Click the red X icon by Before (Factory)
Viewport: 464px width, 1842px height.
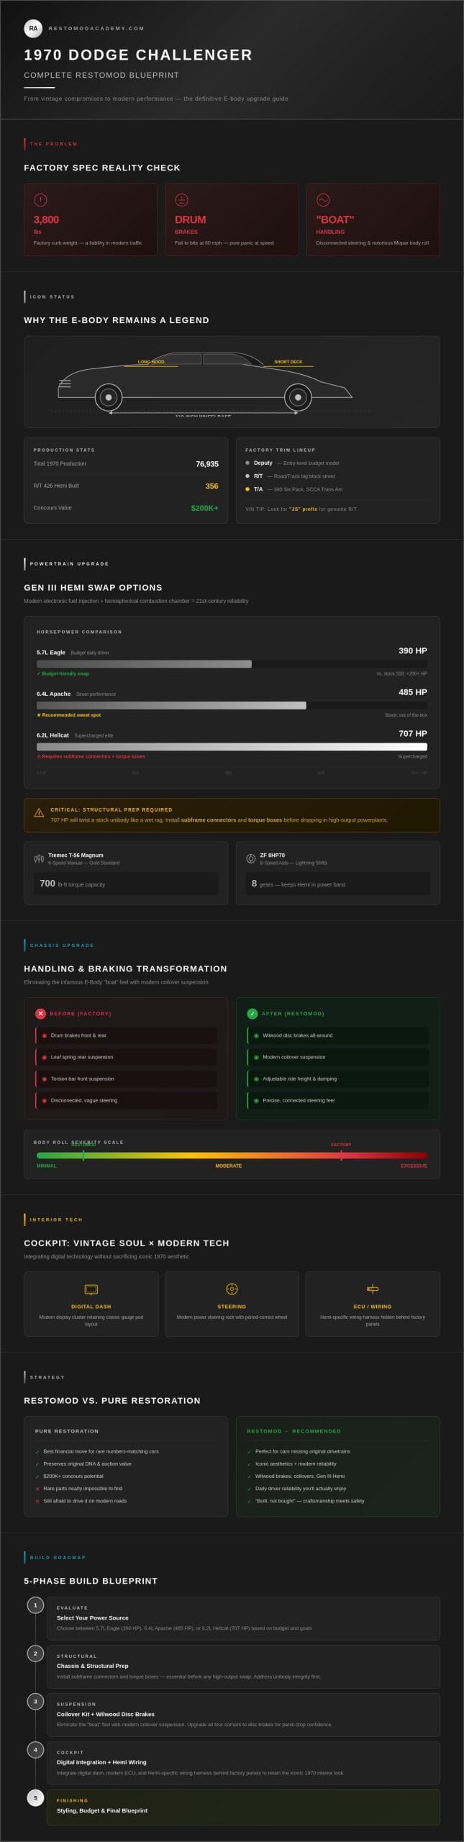point(40,1014)
